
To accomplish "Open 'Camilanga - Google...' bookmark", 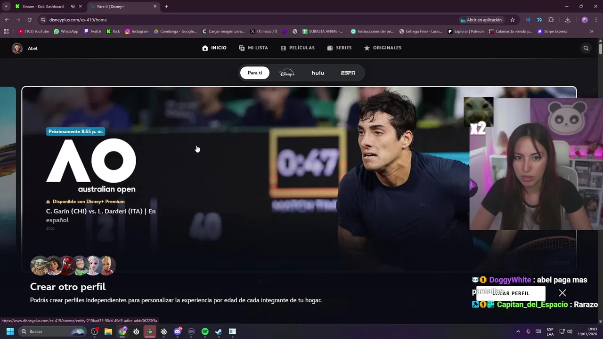I will [x=175, y=32].
